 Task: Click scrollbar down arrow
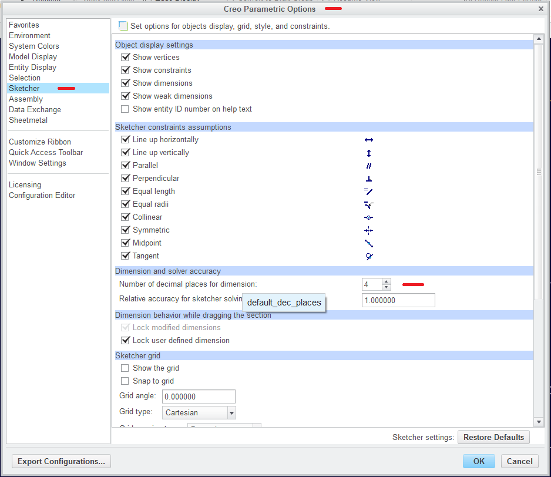(539, 422)
